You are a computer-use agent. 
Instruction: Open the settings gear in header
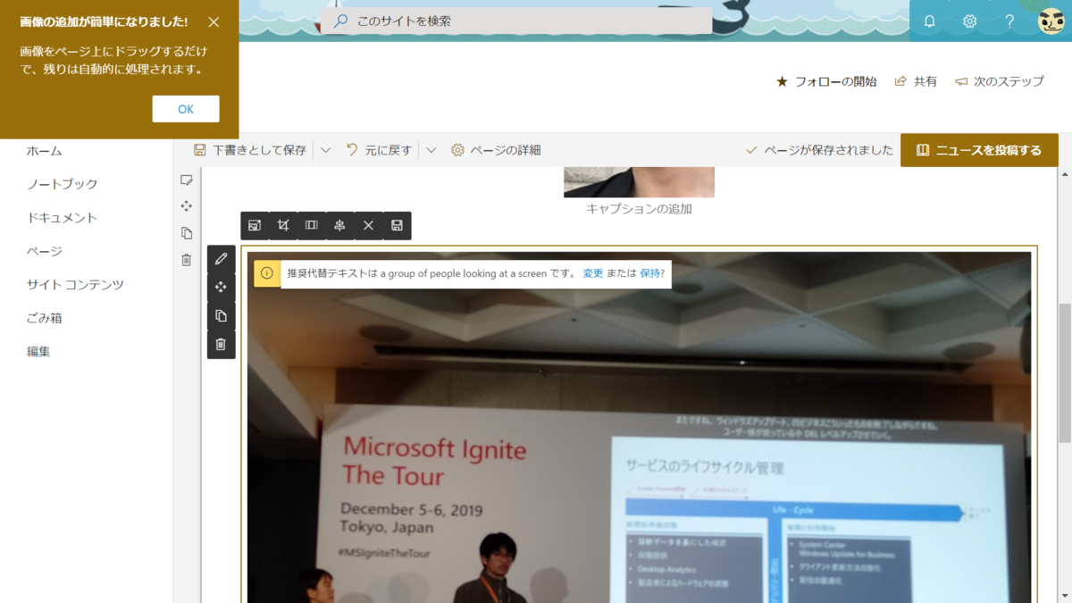[970, 21]
